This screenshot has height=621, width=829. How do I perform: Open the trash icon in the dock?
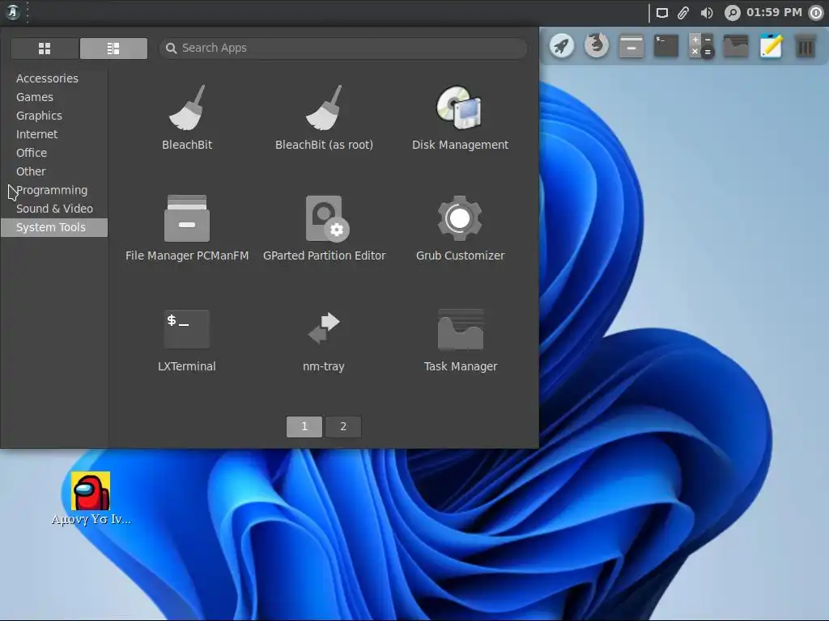(x=806, y=46)
